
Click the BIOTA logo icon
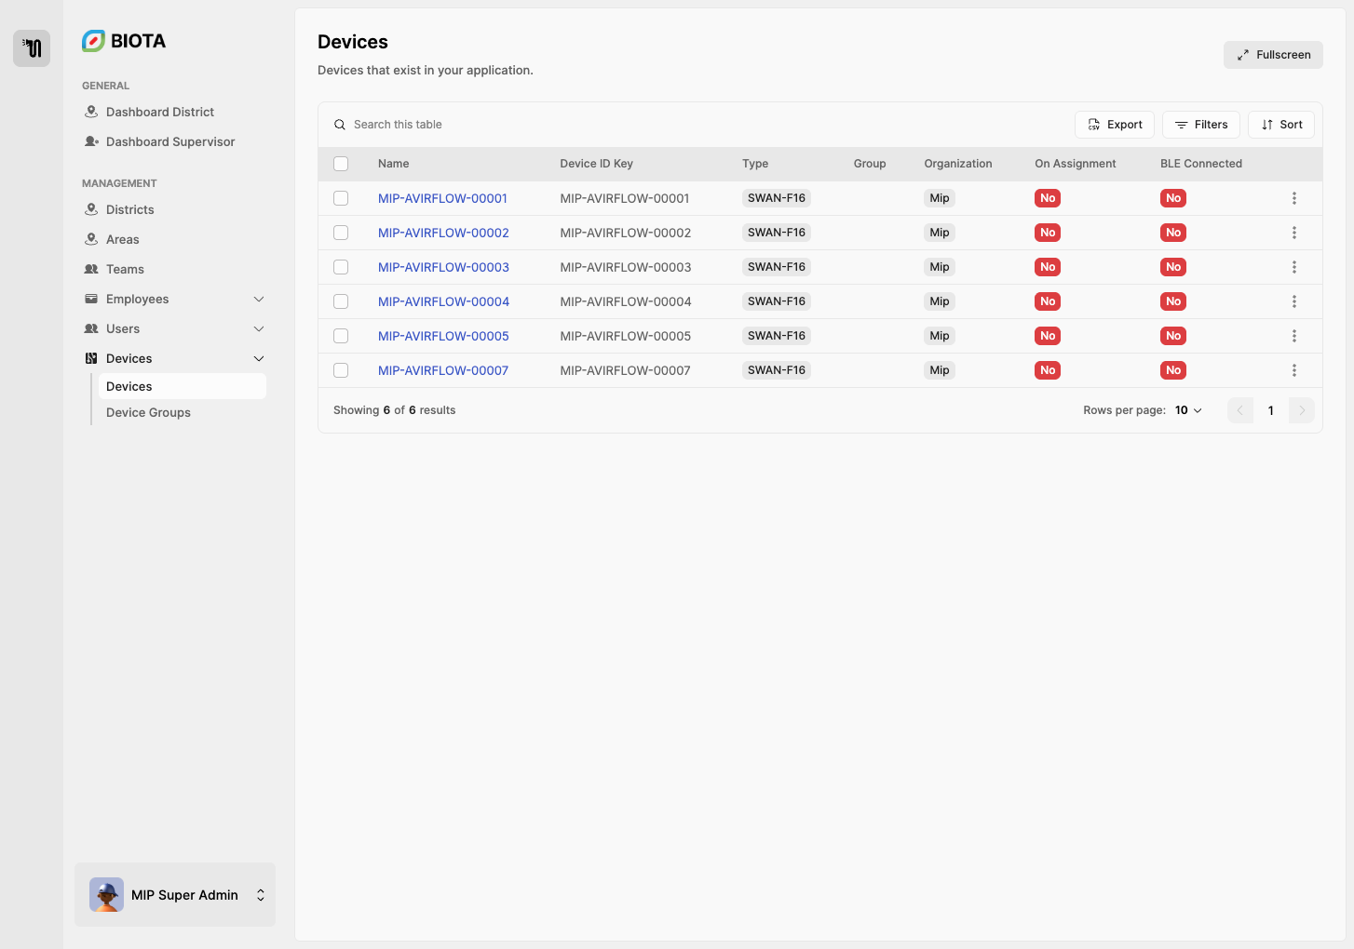(93, 41)
